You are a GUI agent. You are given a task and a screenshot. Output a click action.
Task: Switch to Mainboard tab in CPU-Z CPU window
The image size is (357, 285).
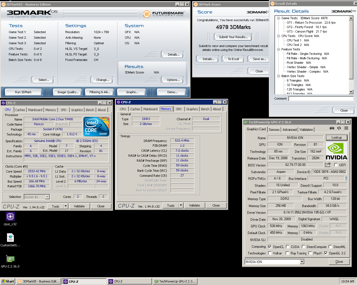pyautogui.click(x=35, y=110)
